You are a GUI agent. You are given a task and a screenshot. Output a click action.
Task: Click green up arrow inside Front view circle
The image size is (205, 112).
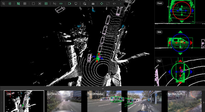coord(182,6)
